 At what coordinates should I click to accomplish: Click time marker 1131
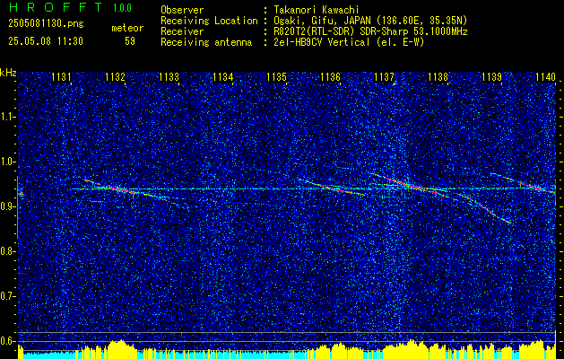pos(61,76)
